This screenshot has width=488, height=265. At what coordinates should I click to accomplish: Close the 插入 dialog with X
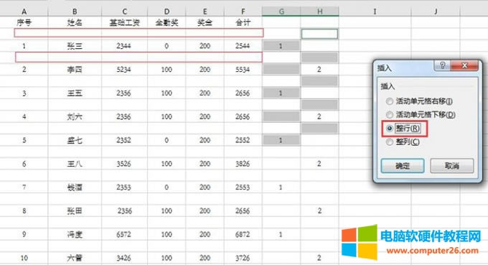[x=464, y=65]
